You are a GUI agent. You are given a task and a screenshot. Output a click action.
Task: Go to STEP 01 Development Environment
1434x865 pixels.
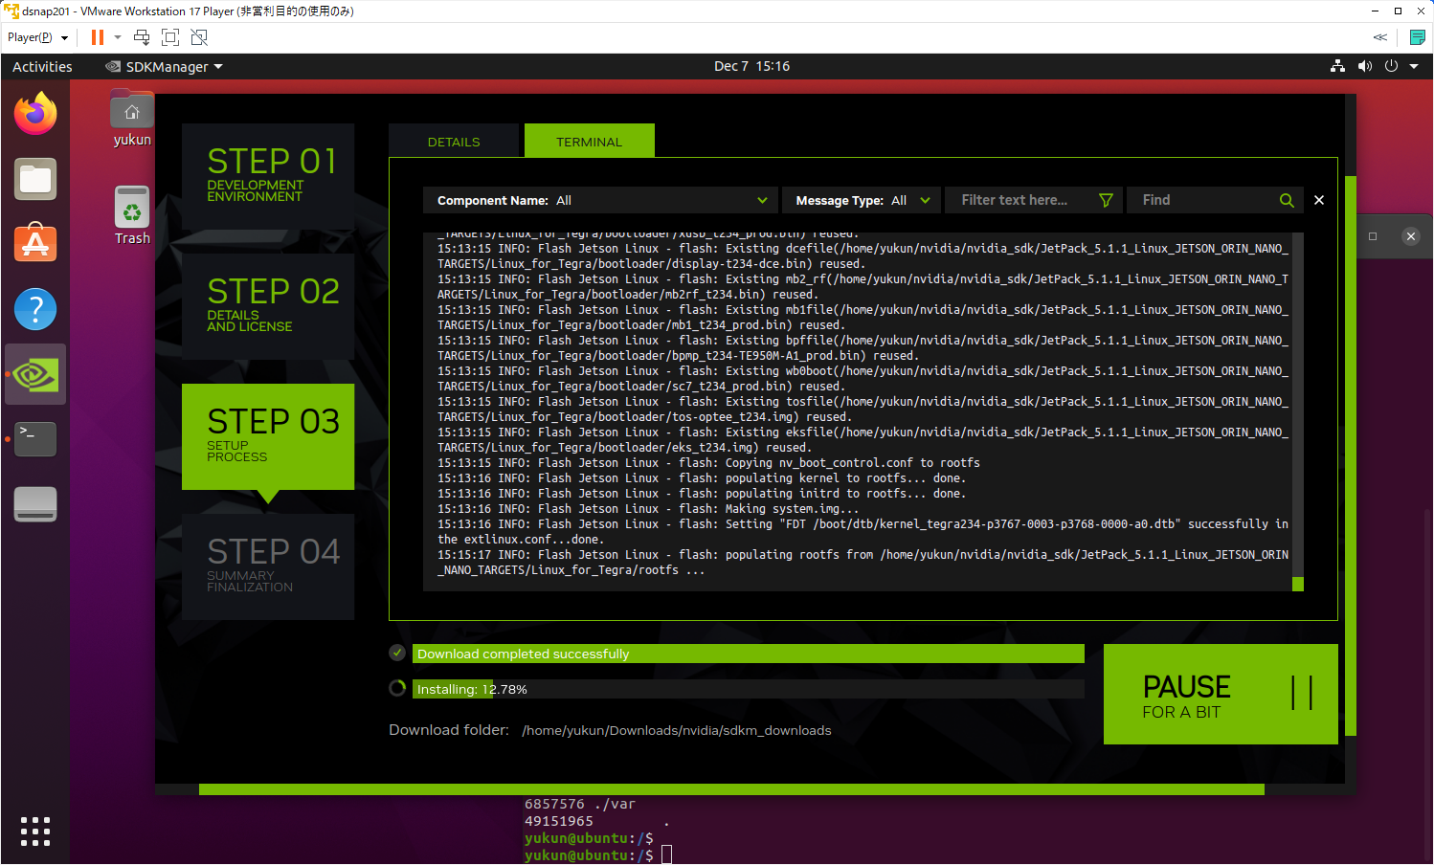coord(268,176)
